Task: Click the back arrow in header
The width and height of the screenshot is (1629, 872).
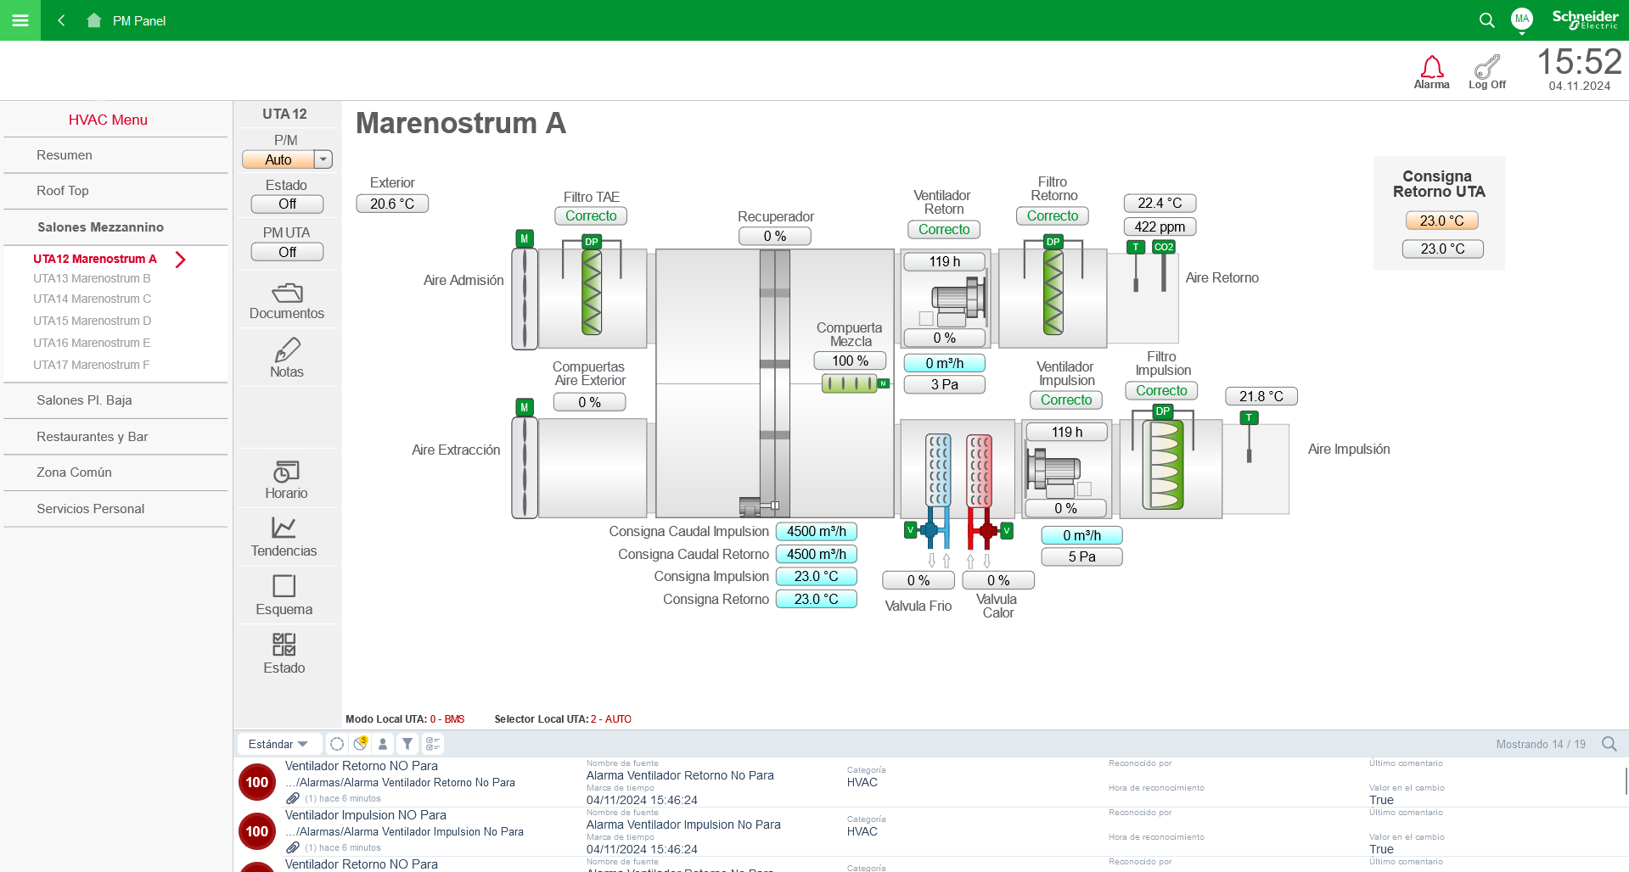Action: pyautogui.click(x=61, y=20)
